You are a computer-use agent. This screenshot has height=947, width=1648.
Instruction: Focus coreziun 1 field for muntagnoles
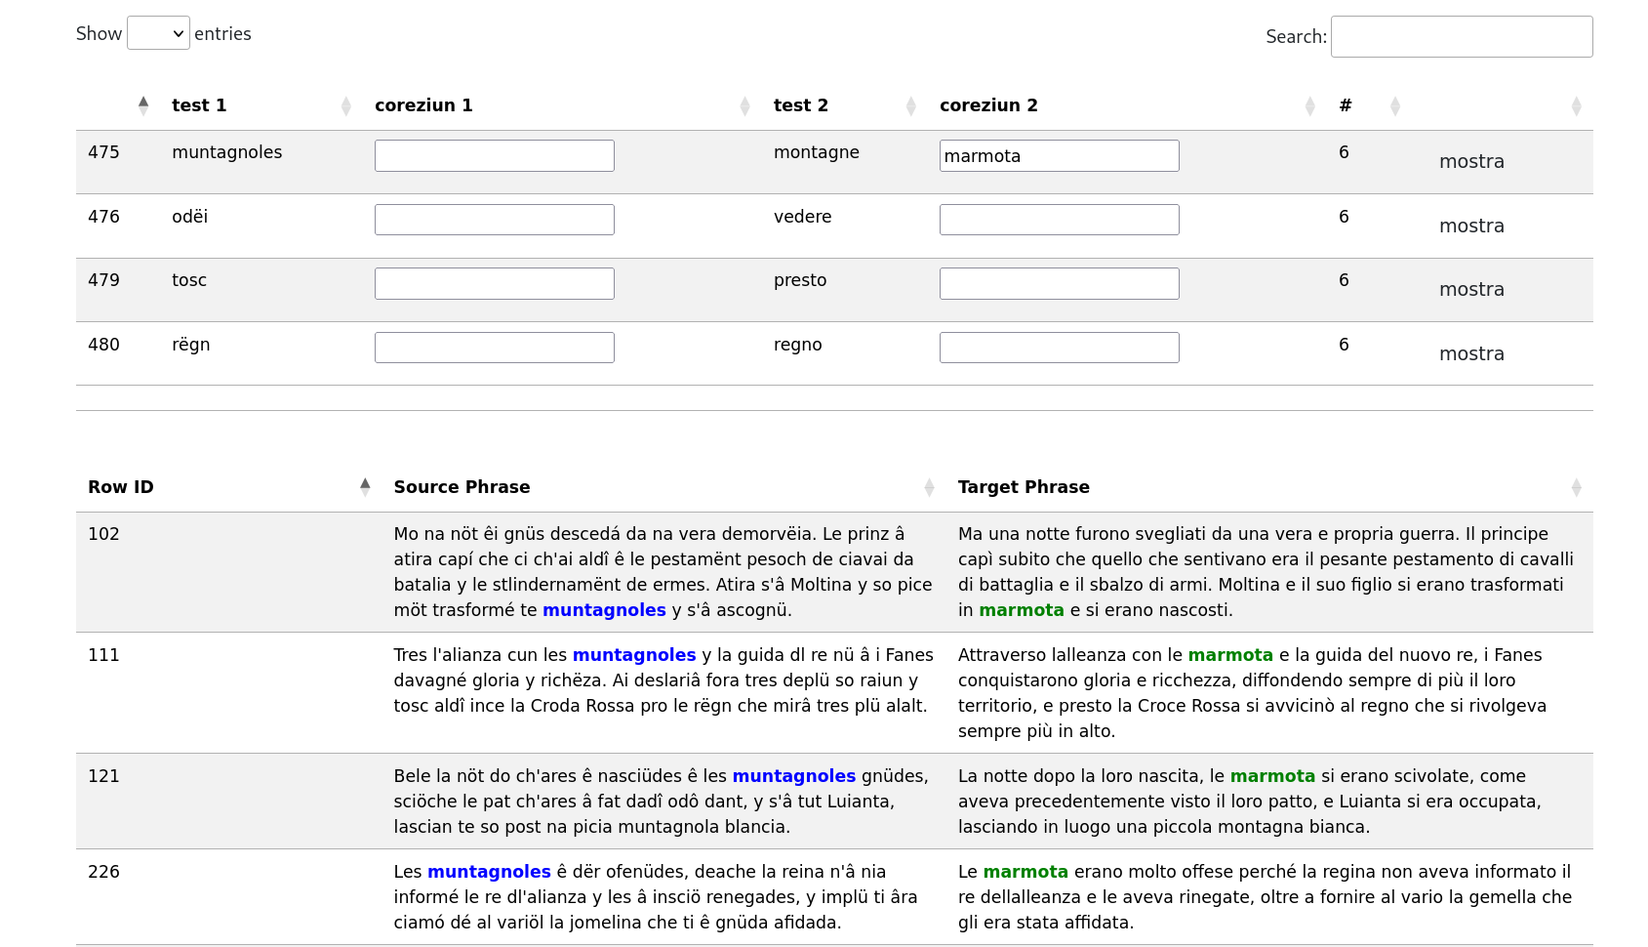494,156
